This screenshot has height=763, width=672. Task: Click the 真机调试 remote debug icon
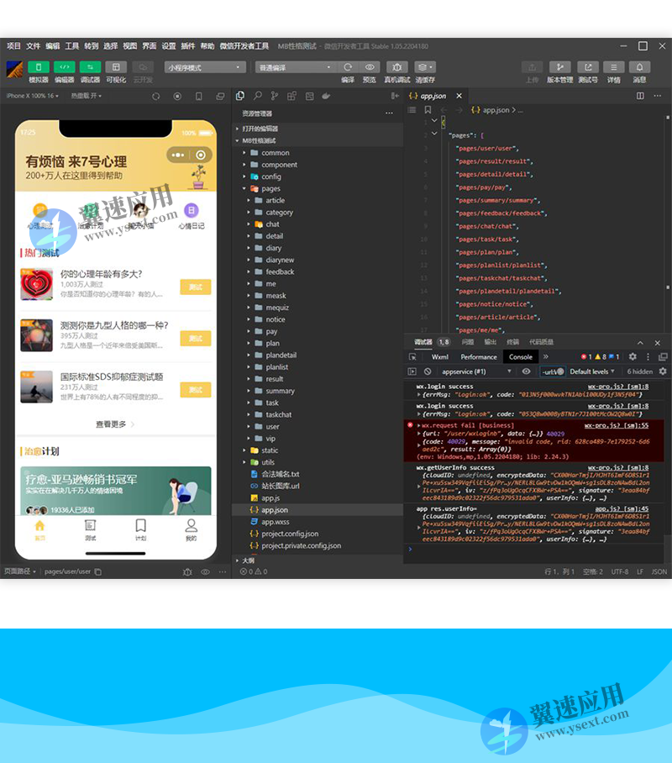(x=397, y=66)
